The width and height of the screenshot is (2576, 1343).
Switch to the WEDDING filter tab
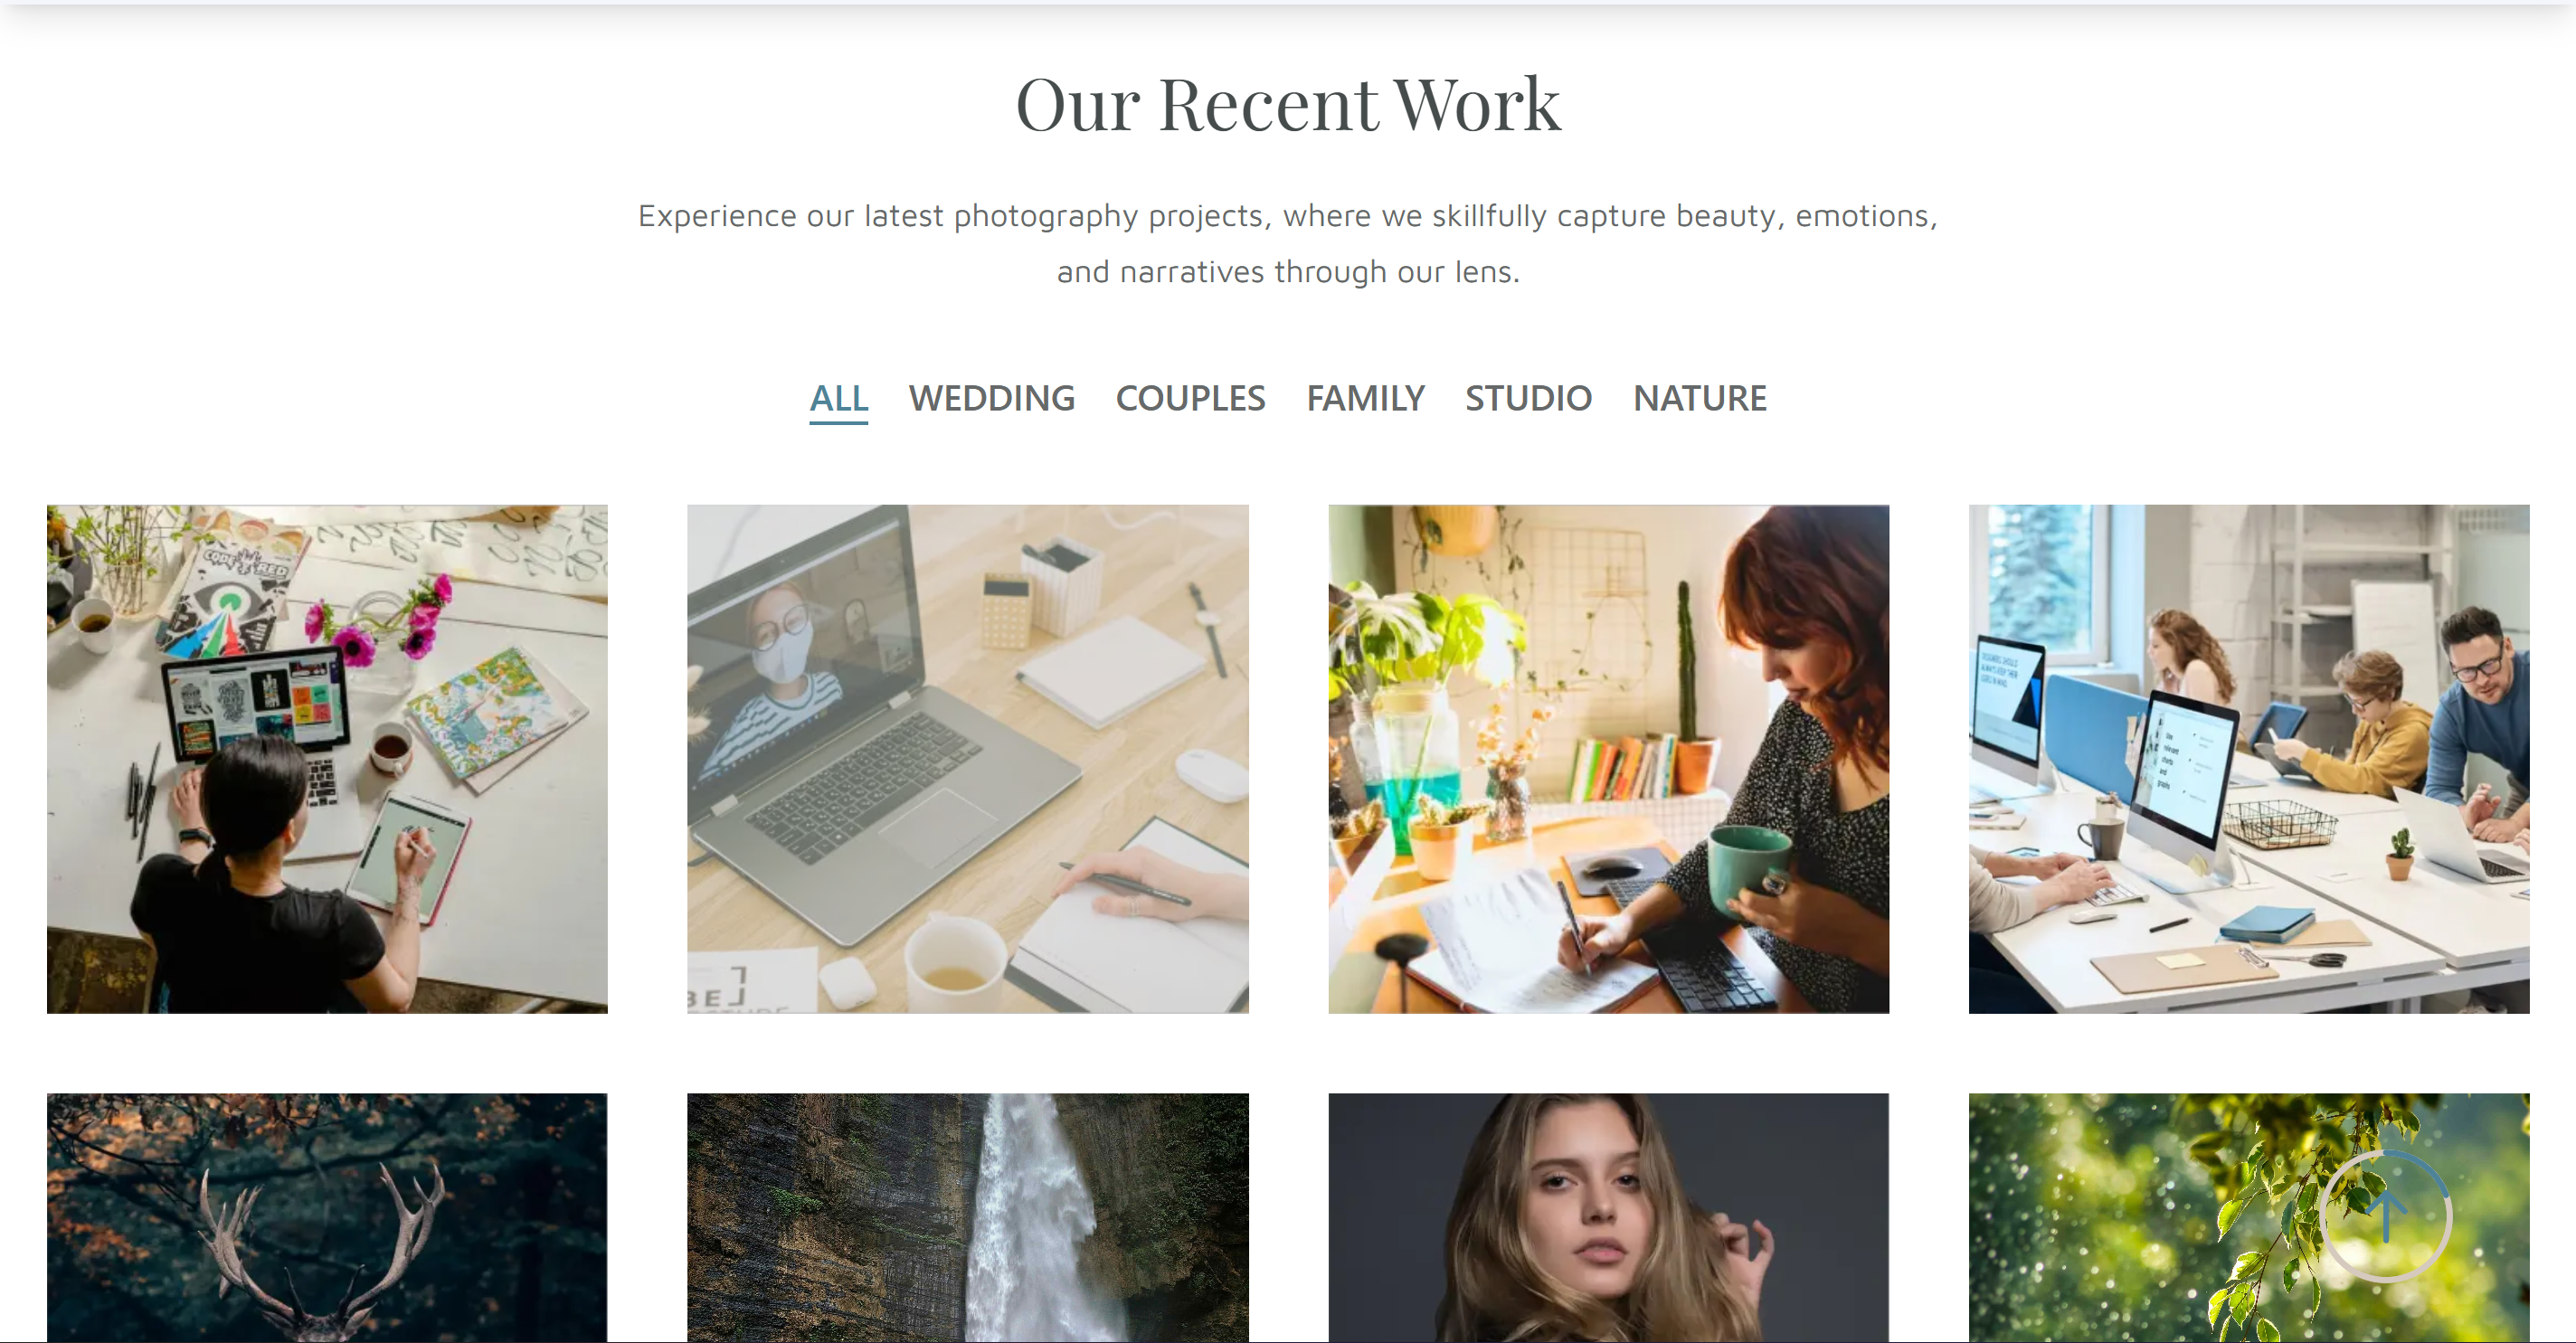pos(991,398)
